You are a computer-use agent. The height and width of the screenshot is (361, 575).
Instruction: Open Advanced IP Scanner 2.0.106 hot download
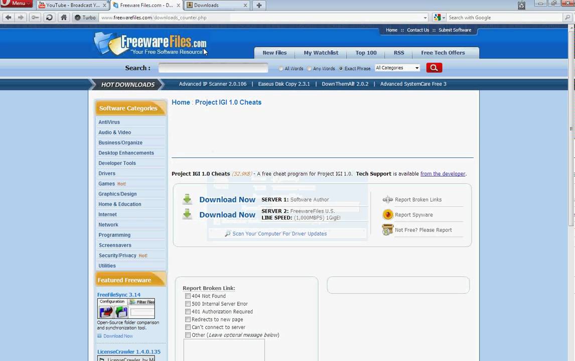(x=213, y=84)
